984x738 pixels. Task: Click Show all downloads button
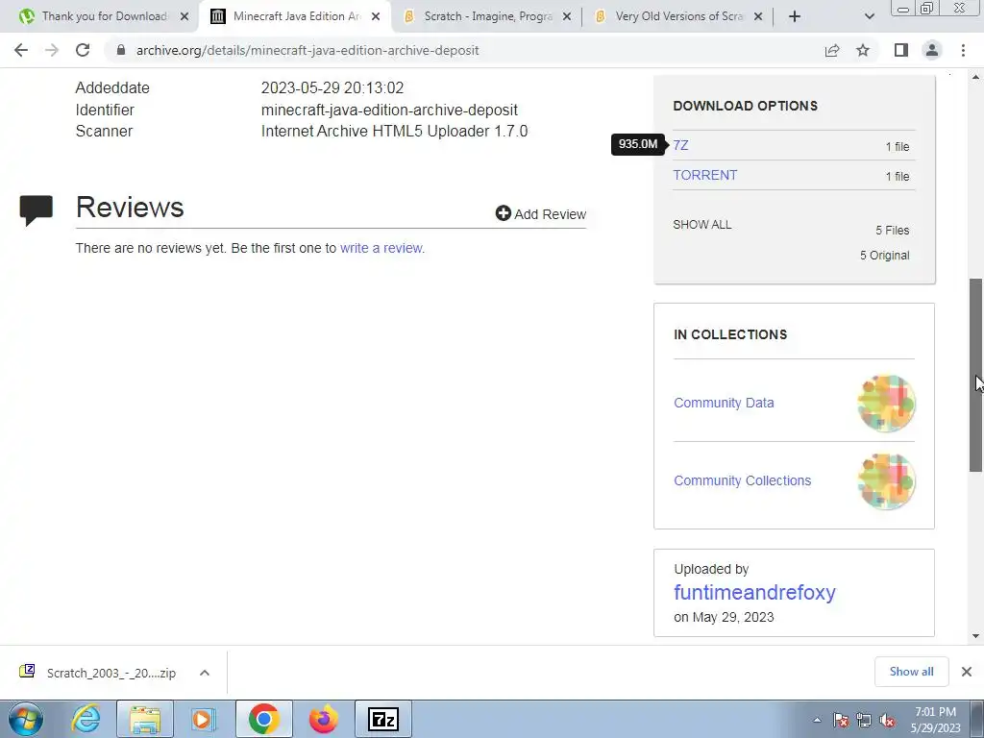pos(911,672)
